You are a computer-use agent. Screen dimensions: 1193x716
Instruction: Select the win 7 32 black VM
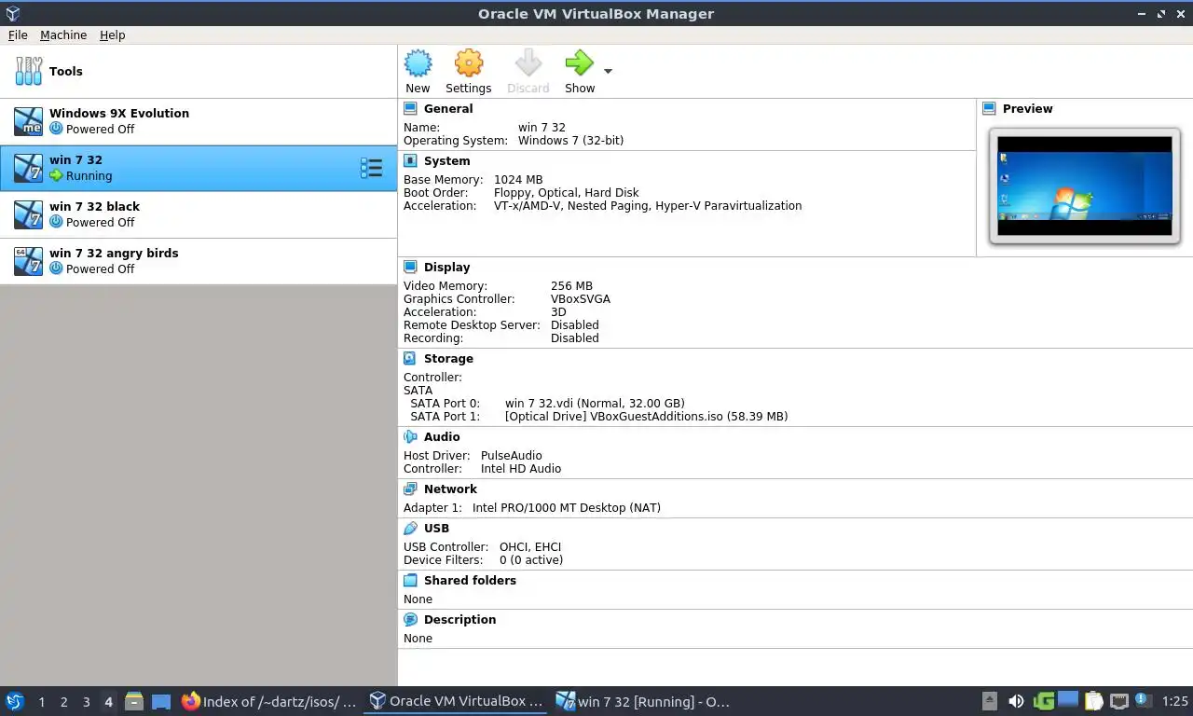click(199, 214)
